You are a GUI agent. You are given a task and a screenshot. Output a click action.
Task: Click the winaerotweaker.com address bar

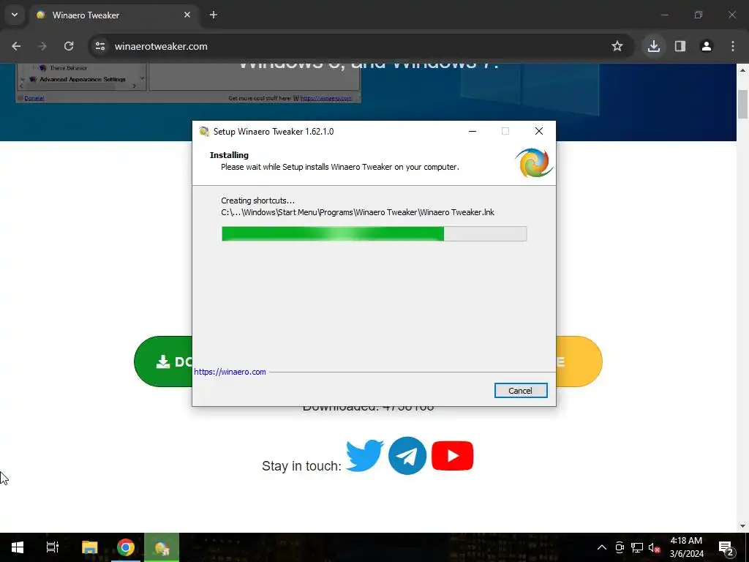click(x=361, y=46)
